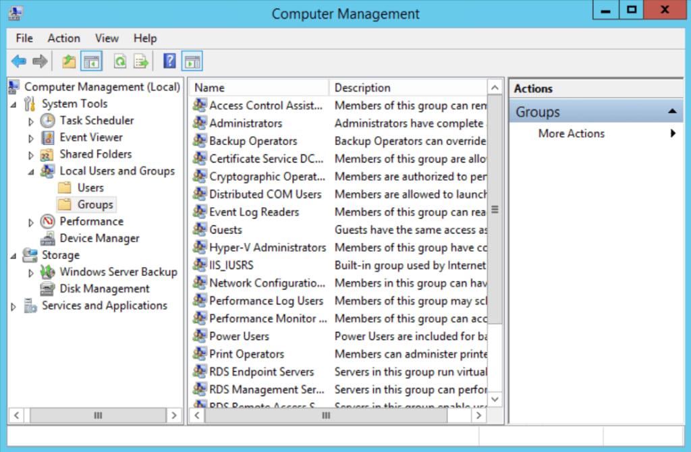The width and height of the screenshot is (691, 452).
Task: Click the IIS_IUSRS group icon
Action: [200, 264]
